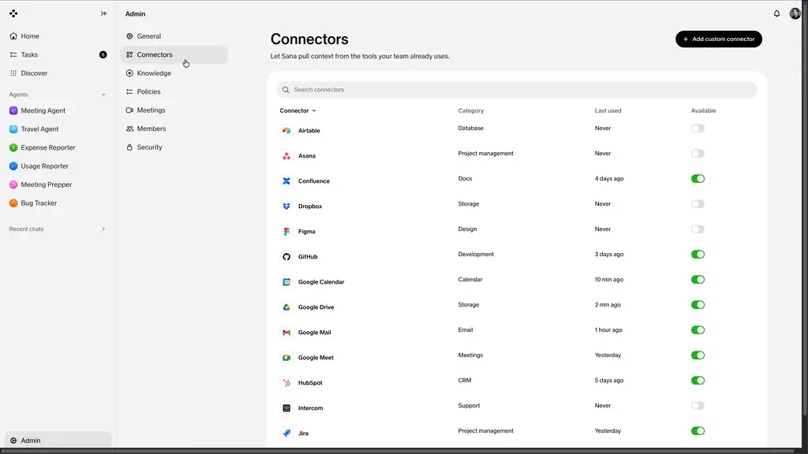Screen dimensions: 808x454
Task: Click the GitHub connector icon
Action: click(286, 257)
